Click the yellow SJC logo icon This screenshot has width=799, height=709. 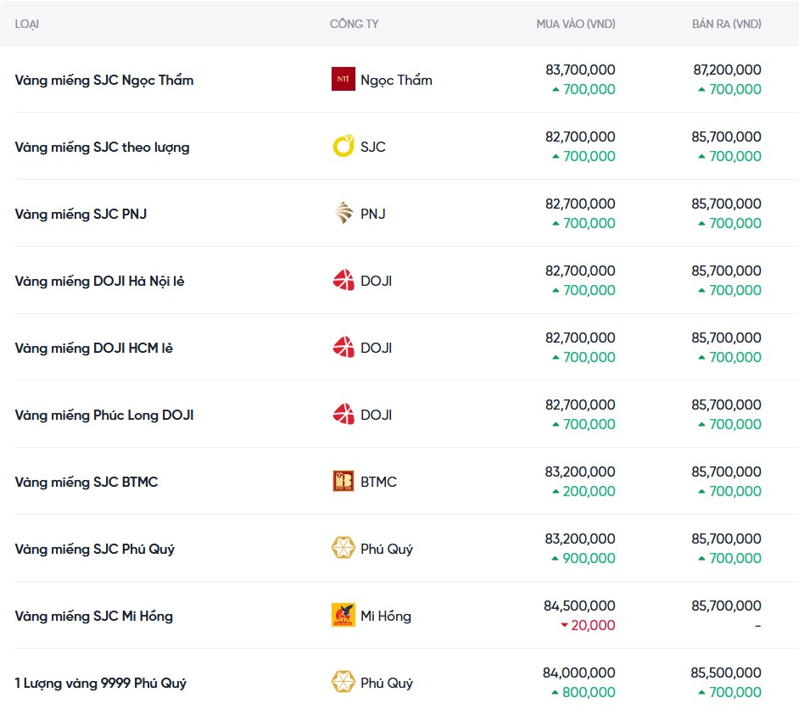click(343, 147)
